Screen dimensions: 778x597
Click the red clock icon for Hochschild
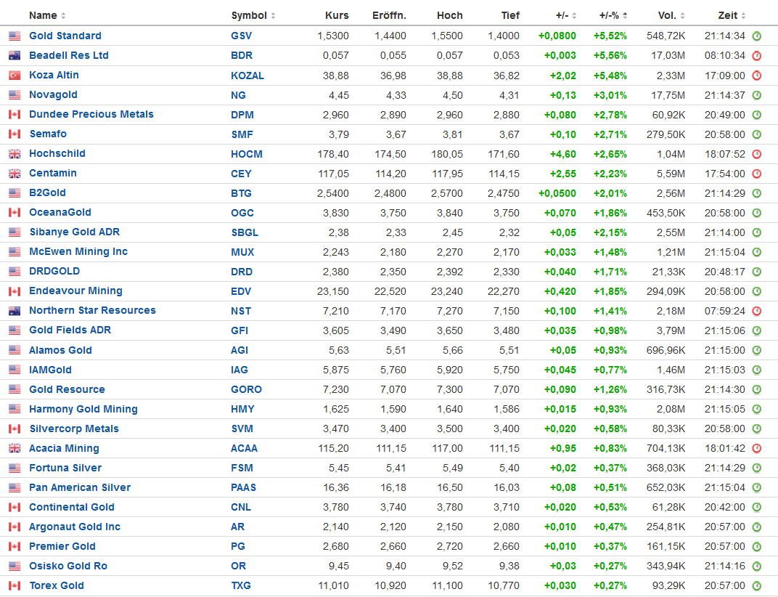(757, 154)
